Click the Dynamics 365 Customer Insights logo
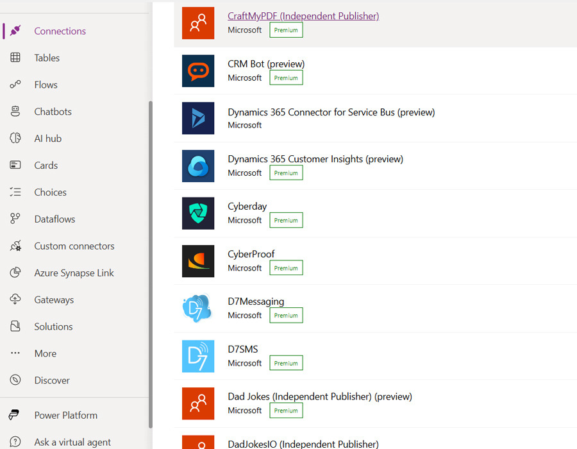The image size is (577, 449). tap(198, 166)
